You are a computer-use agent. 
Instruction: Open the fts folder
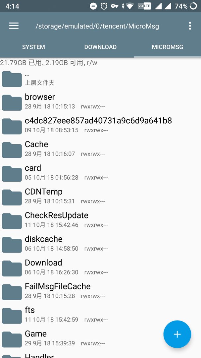pyautogui.click(x=100, y=315)
